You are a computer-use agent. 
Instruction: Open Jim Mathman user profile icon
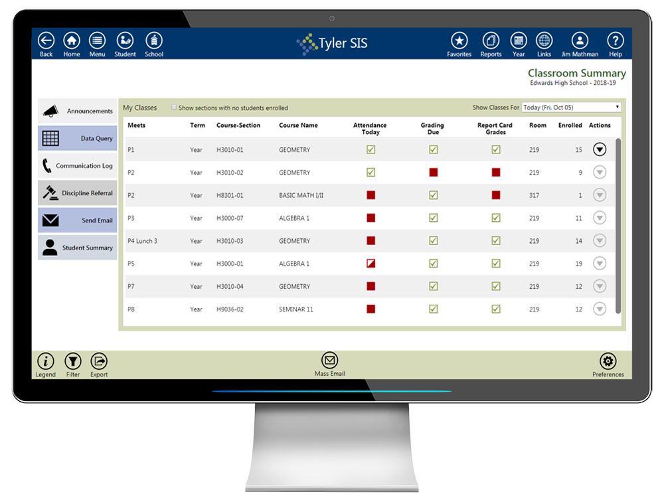pos(580,41)
